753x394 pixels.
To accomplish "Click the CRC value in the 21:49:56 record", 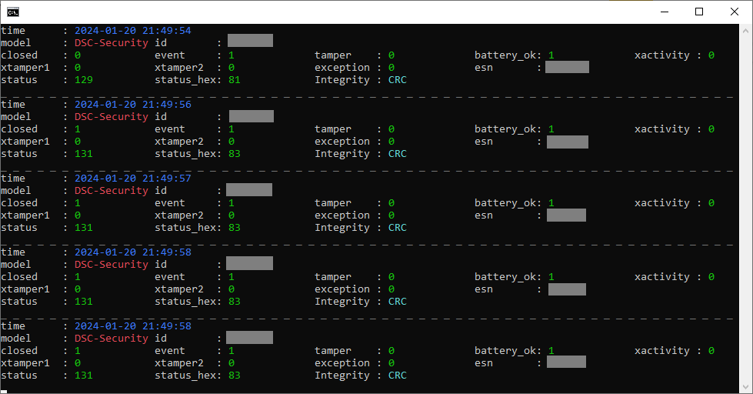I will [398, 154].
